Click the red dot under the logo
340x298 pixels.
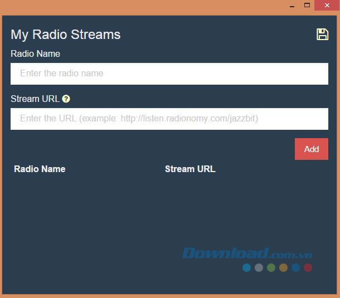click(x=308, y=268)
